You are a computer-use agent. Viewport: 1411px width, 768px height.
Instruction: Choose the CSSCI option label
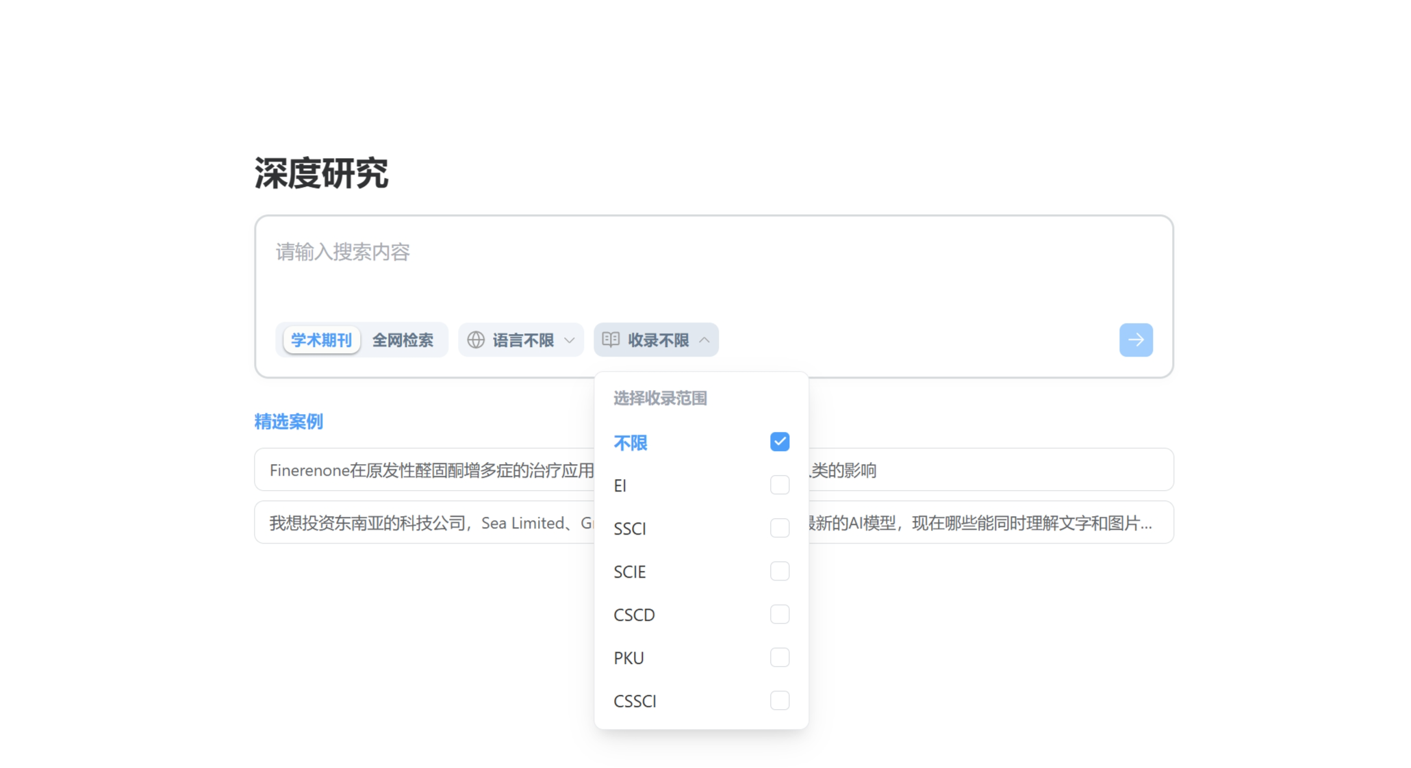point(635,702)
